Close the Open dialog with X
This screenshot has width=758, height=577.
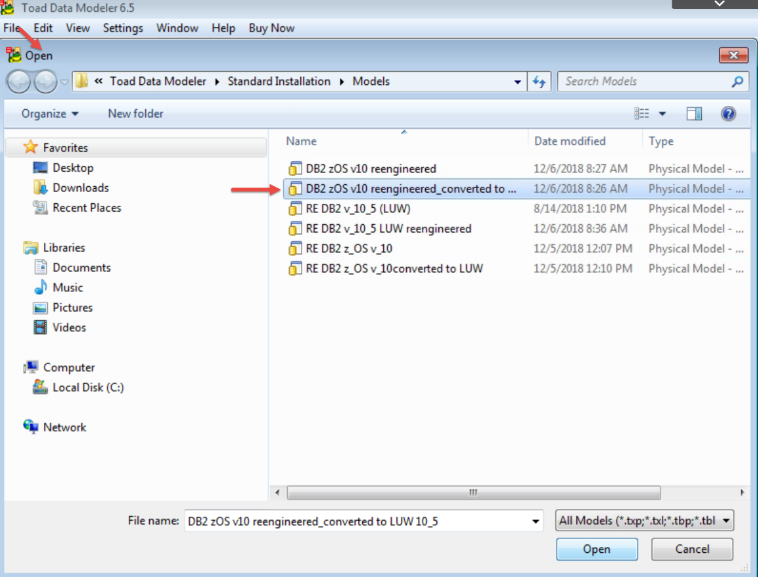(733, 55)
